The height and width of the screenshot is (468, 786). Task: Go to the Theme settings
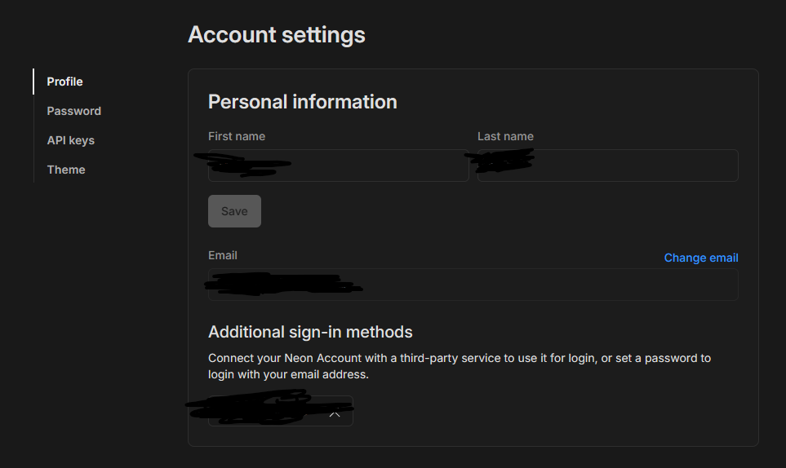(x=66, y=170)
